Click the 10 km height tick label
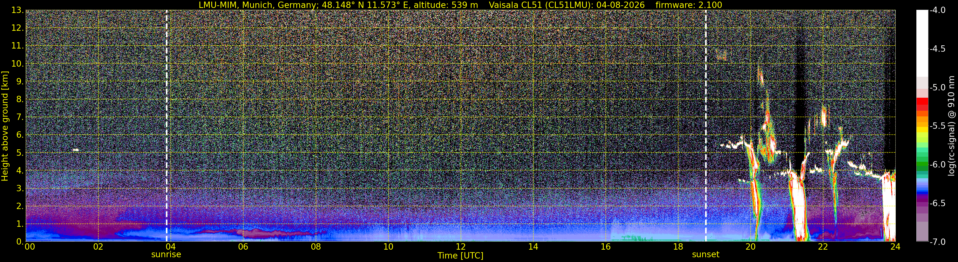The width and height of the screenshot is (958, 262). tap(17, 63)
